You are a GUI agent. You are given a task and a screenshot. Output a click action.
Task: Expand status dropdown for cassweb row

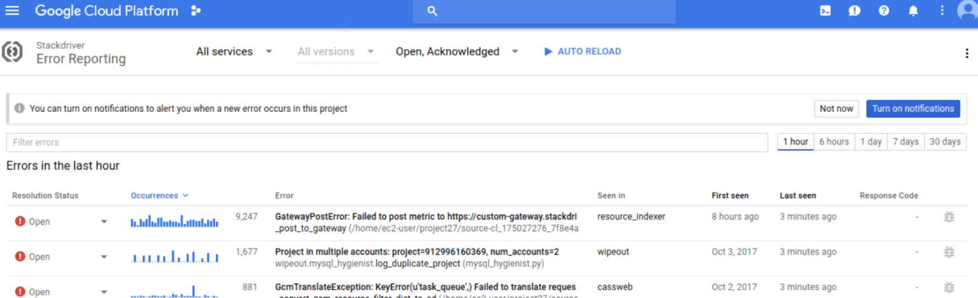[104, 292]
